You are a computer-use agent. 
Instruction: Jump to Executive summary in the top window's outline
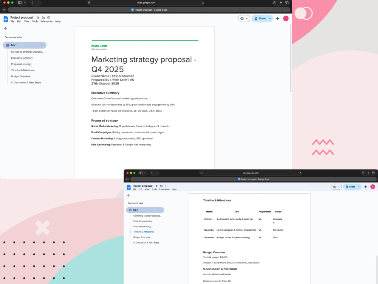(x=22, y=58)
